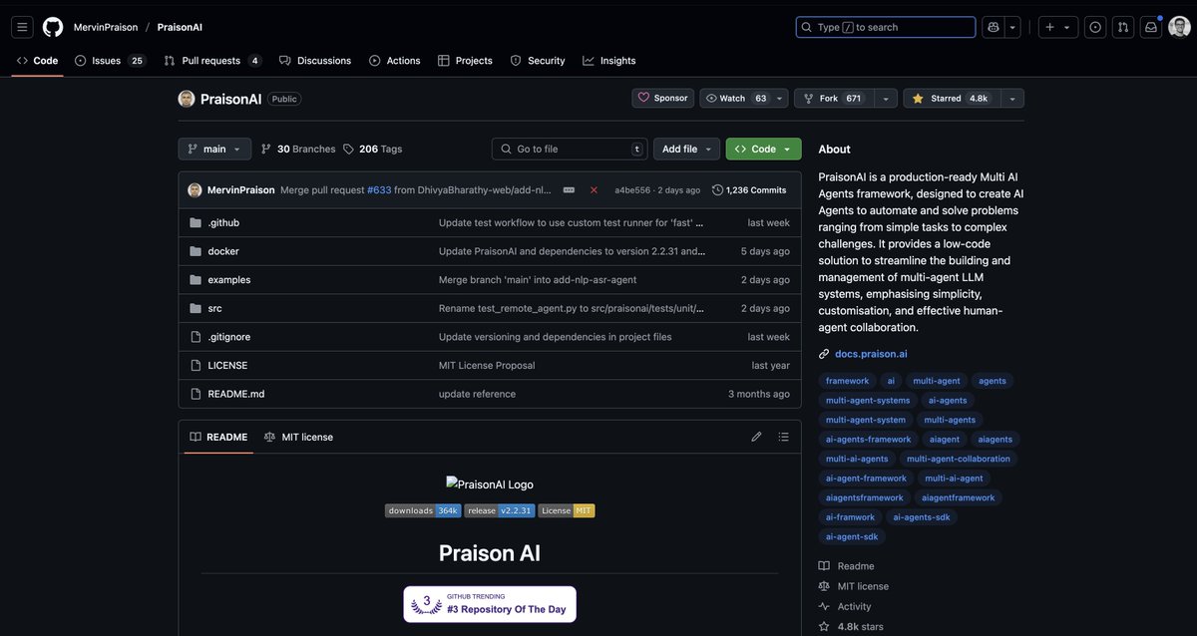Open the issues icon in the header
The image size is (1197, 636).
click(1095, 27)
